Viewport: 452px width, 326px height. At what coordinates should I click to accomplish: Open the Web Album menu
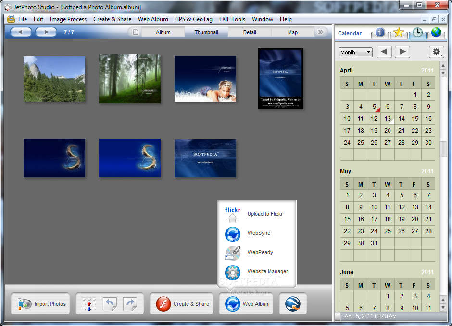(x=153, y=19)
